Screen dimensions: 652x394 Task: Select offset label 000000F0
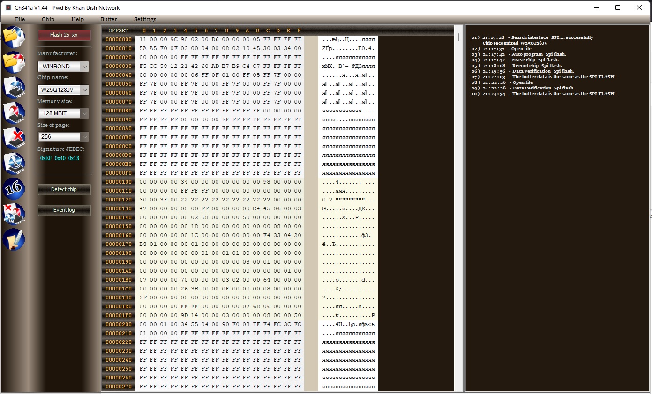point(119,173)
